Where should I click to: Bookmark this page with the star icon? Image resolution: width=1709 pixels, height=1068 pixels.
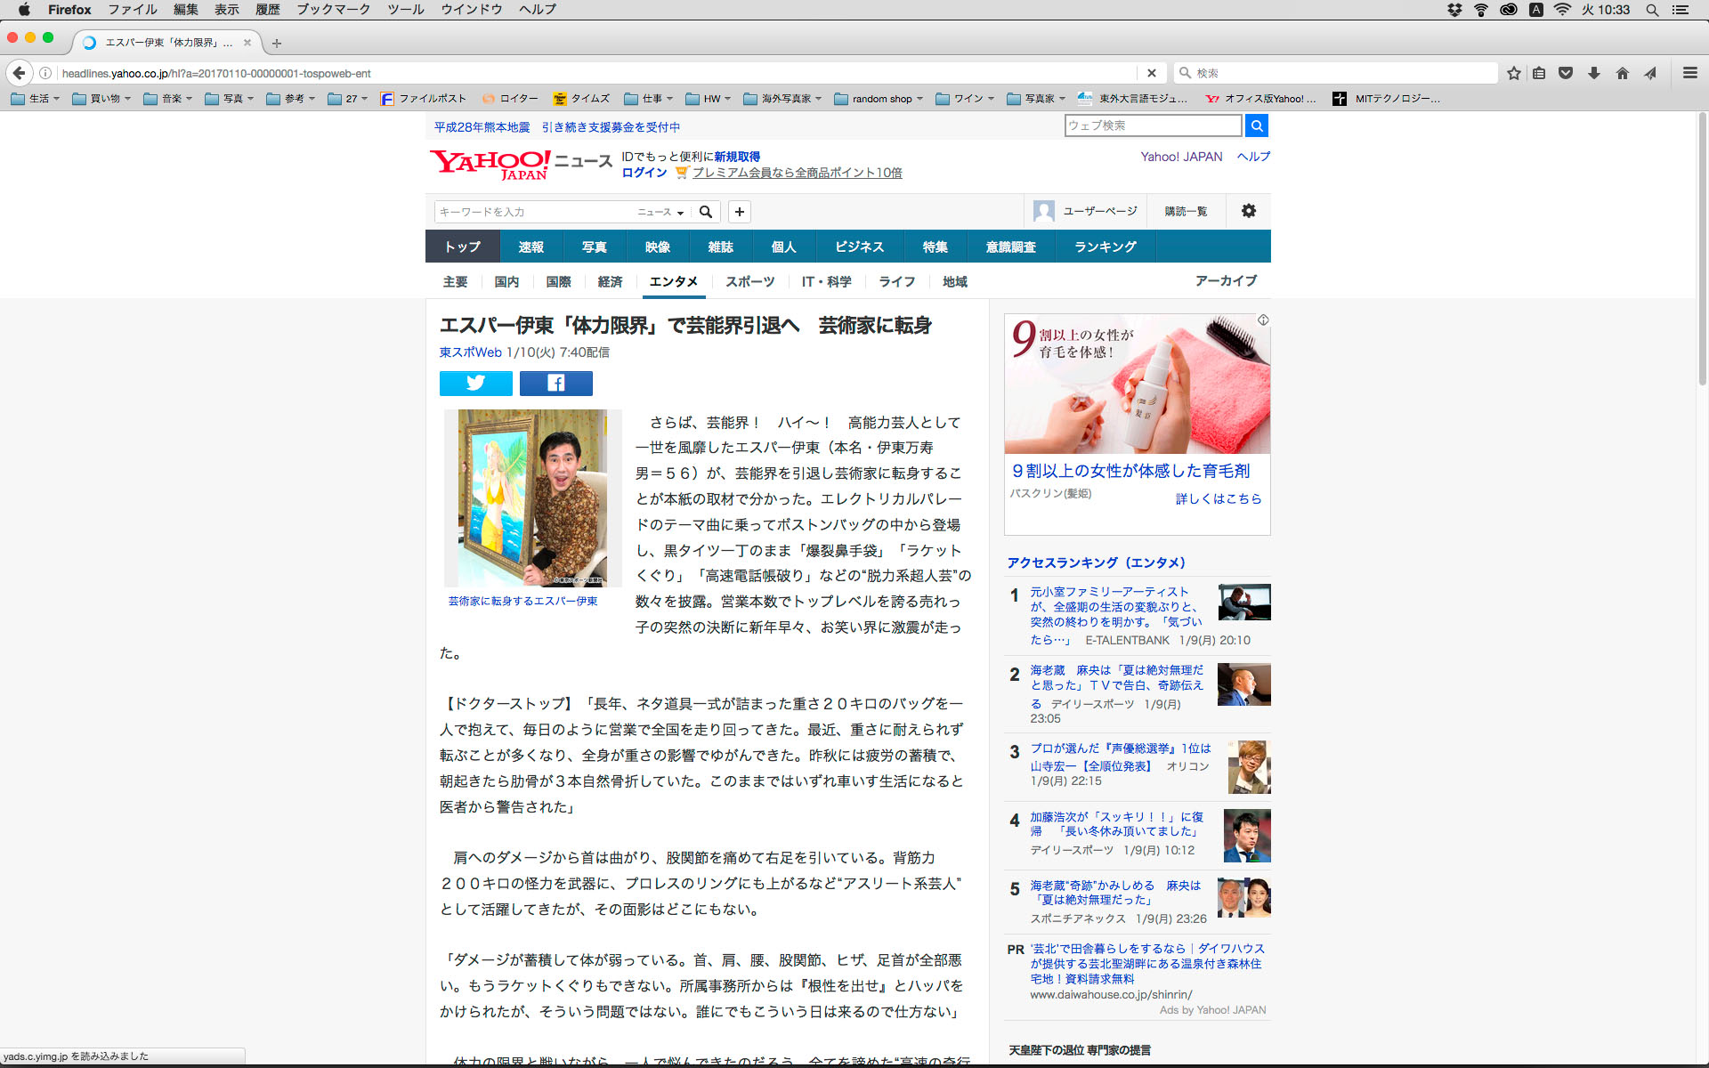[x=1513, y=73]
